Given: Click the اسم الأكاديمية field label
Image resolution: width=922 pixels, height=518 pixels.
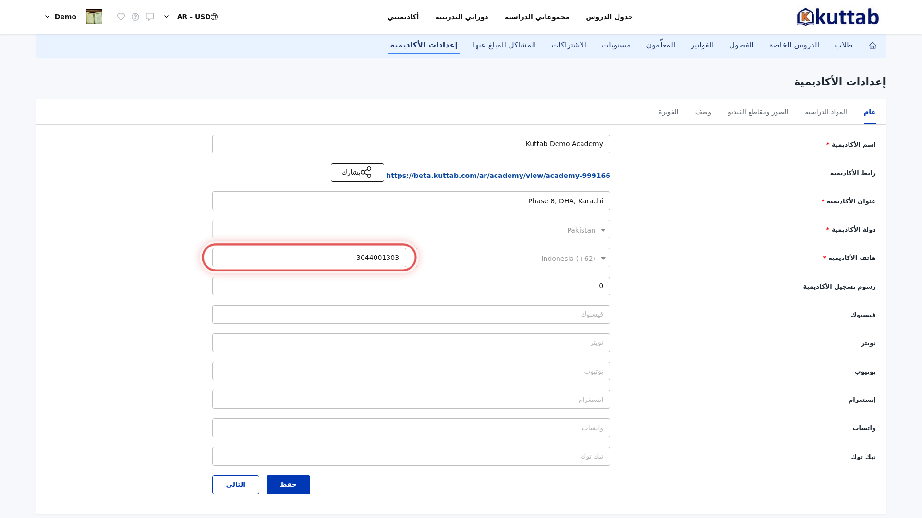Looking at the screenshot, I should click(x=853, y=145).
